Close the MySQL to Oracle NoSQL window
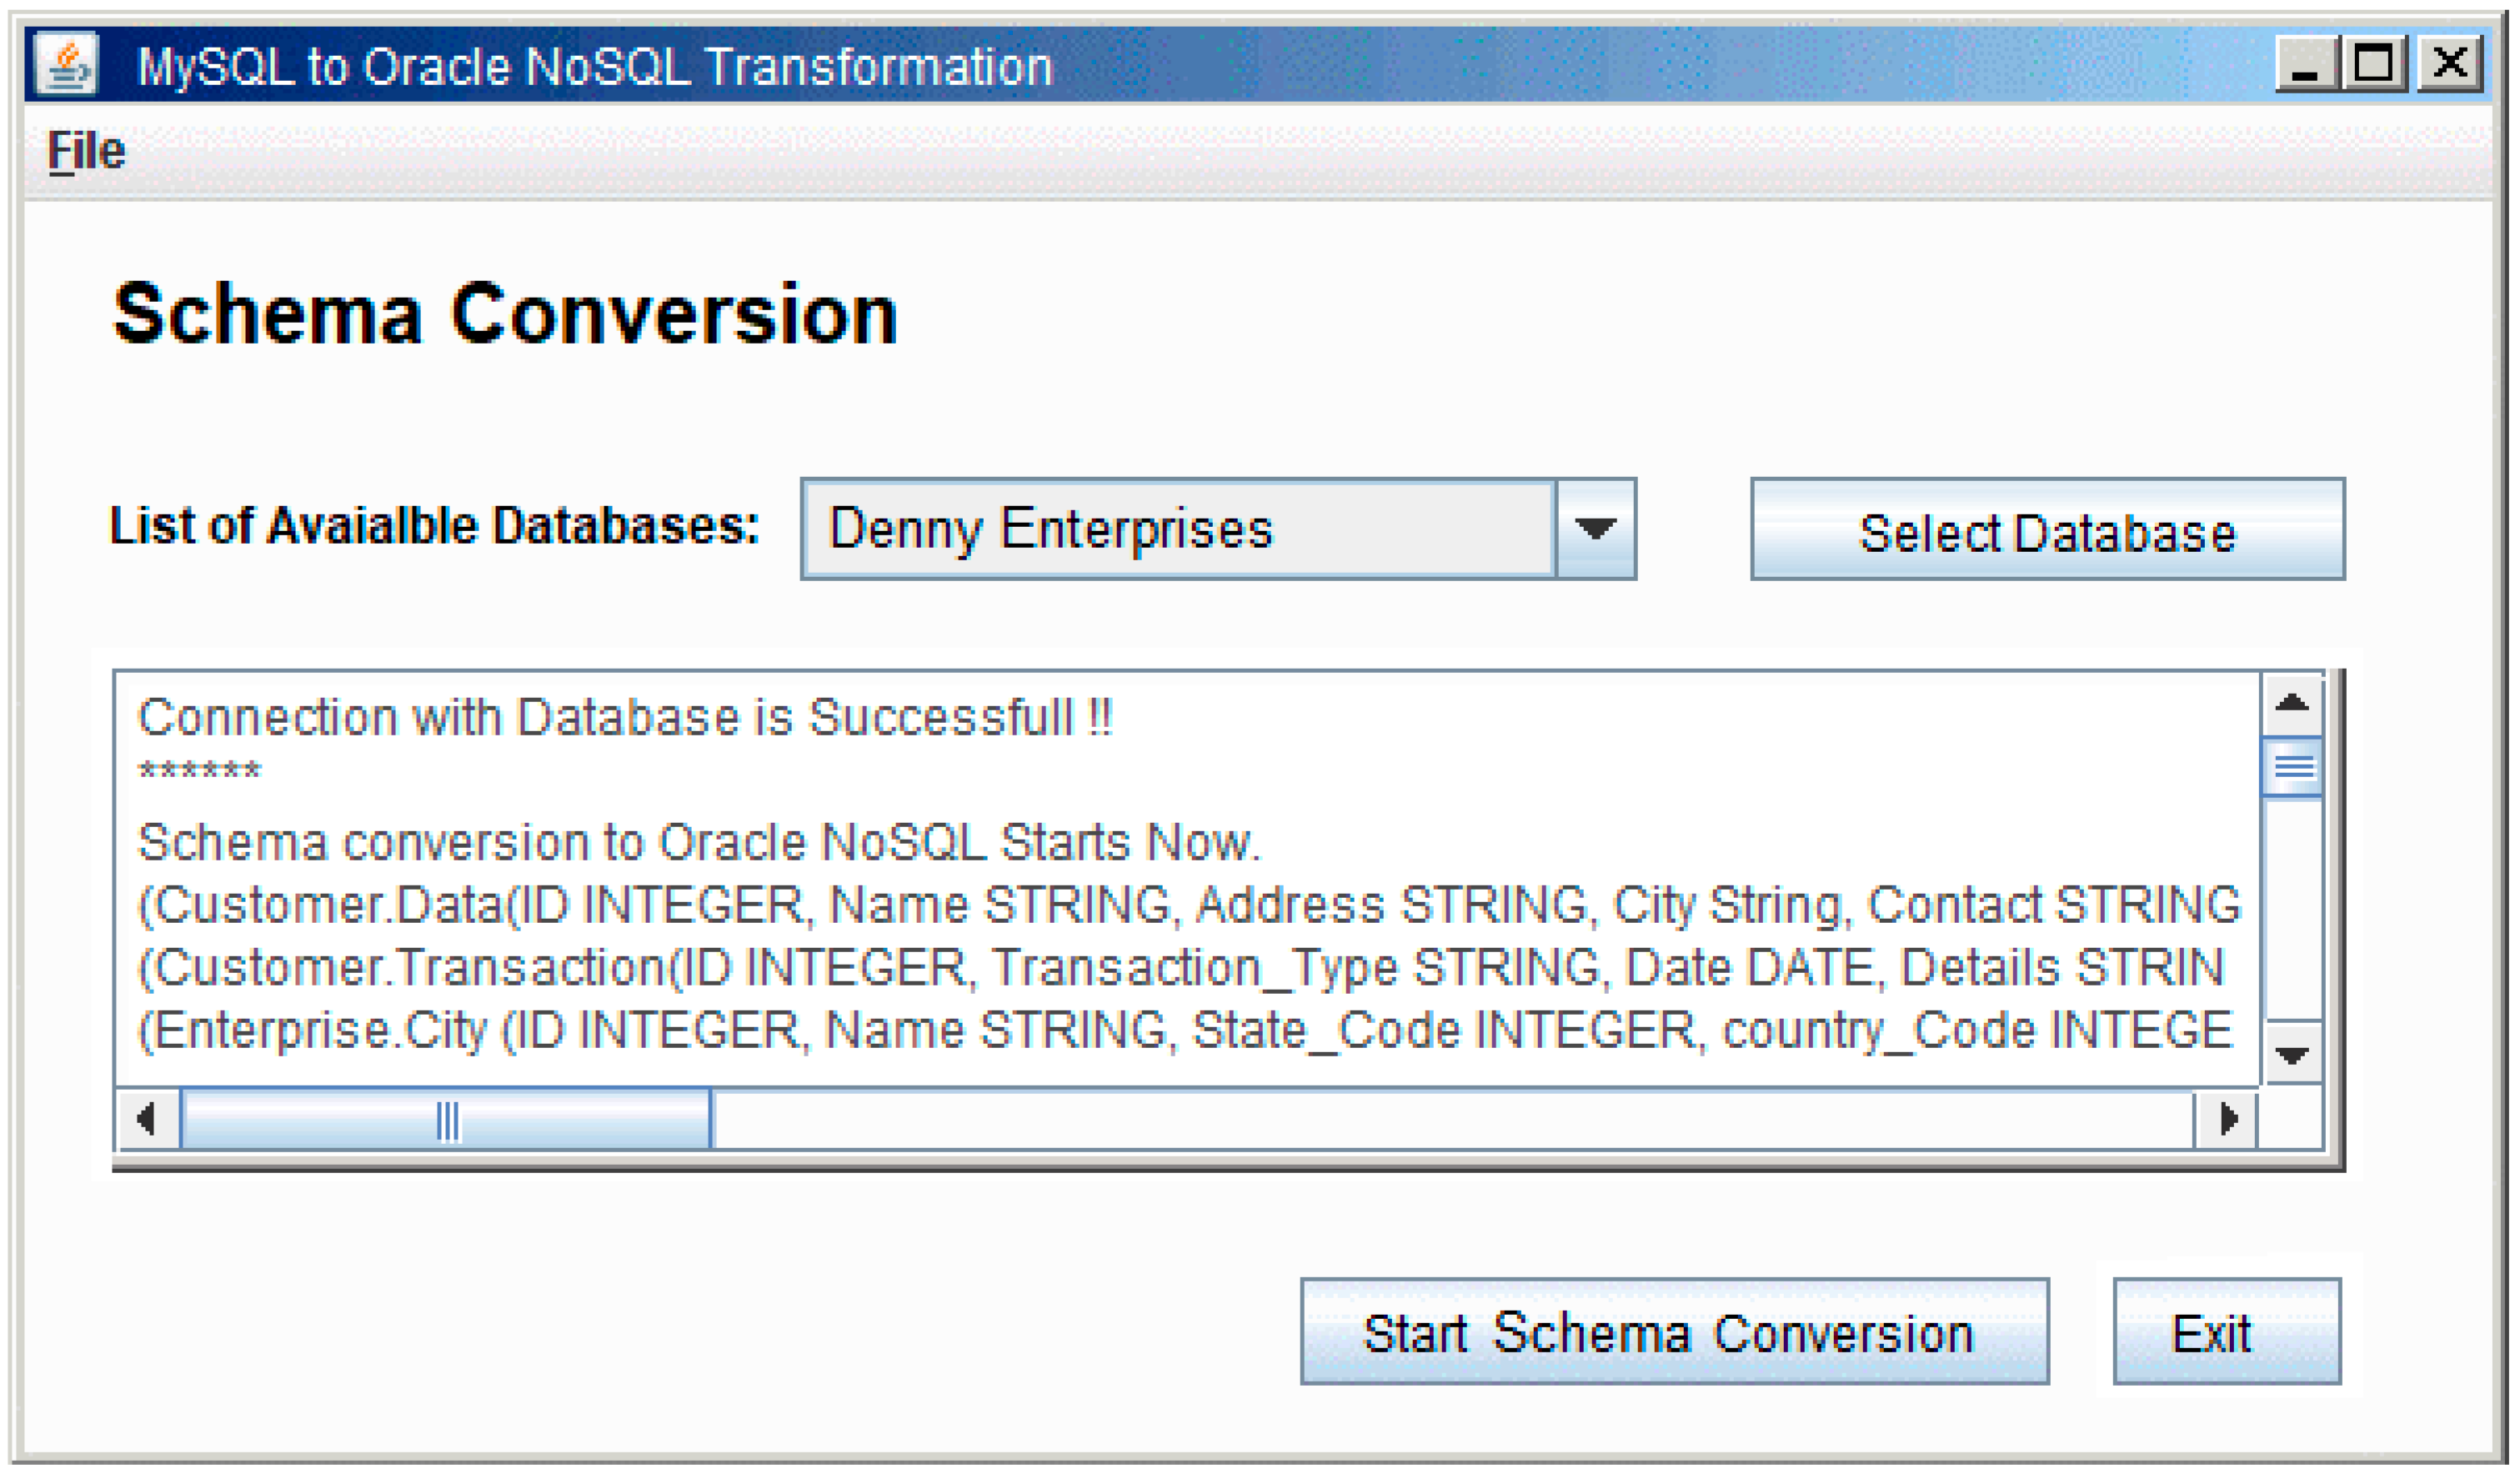 point(2450,65)
